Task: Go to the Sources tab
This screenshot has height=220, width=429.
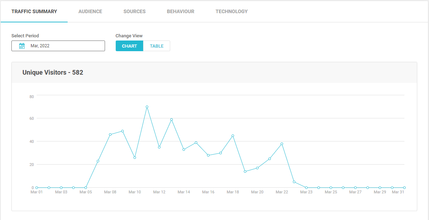Action: pyautogui.click(x=135, y=11)
